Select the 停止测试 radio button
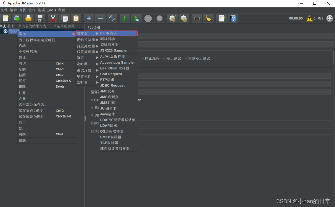The image size is (335, 207). [x=164, y=59]
